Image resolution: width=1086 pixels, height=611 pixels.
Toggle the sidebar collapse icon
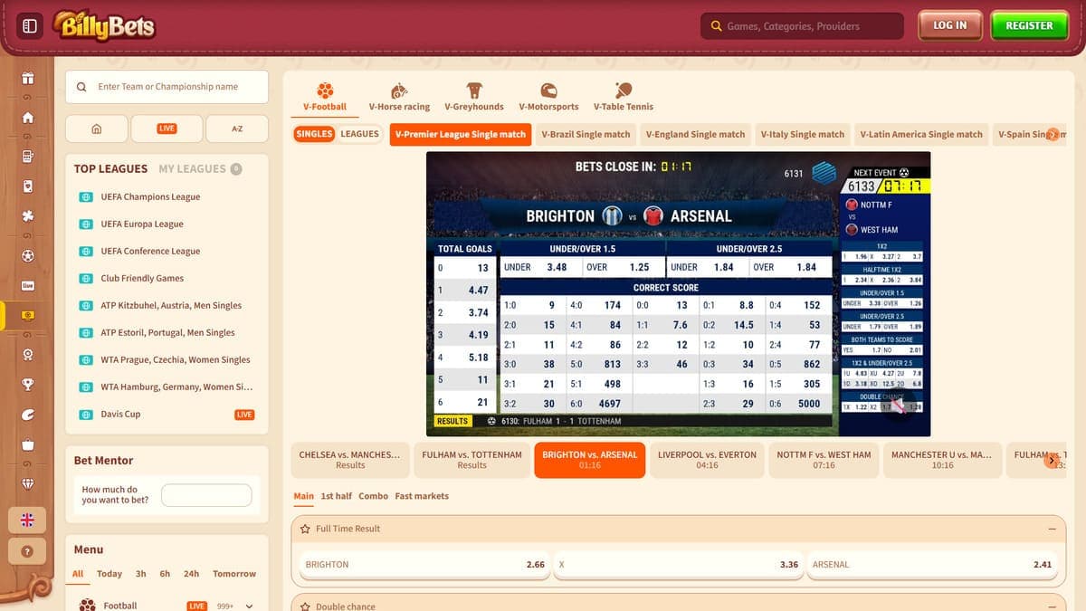coord(29,25)
